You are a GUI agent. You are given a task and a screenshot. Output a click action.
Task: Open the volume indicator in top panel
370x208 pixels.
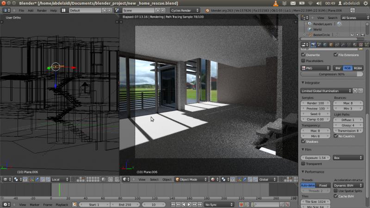click(319, 3)
